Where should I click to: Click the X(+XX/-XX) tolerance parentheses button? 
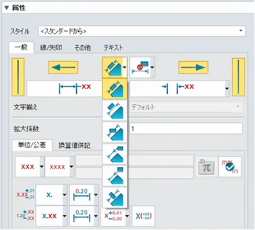[143, 216]
